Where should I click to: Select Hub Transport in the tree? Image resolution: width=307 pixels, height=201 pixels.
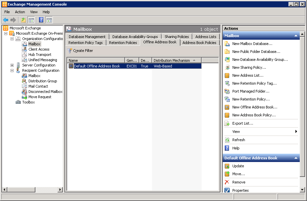(x=40, y=55)
